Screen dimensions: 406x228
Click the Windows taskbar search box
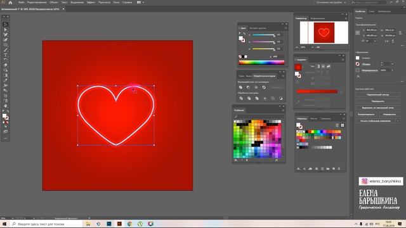(x=46, y=224)
